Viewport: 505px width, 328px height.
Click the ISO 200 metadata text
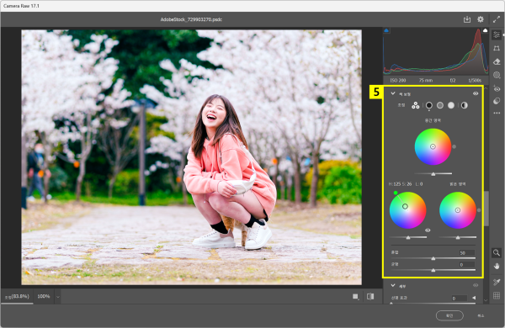point(398,80)
